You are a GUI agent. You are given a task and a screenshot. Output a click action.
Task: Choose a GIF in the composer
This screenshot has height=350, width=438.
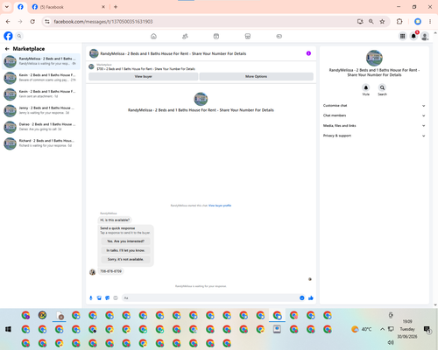[x=116, y=297]
